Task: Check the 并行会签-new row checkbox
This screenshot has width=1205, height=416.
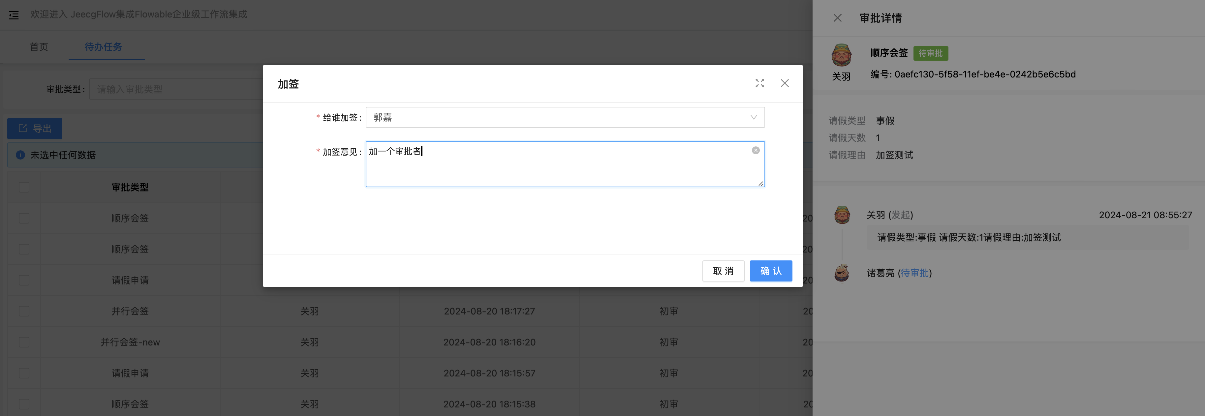Action: [24, 342]
